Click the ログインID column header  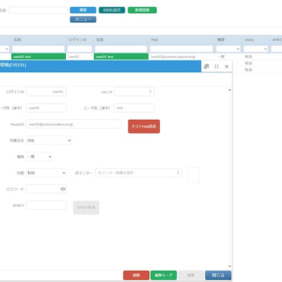(x=80, y=40)
